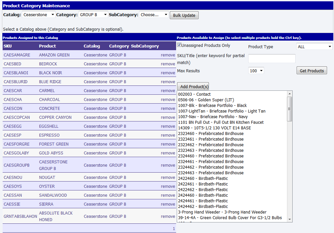The image size is (334, 233).
Task: Change the Max Results dropdown
Action: click(256, 71)
